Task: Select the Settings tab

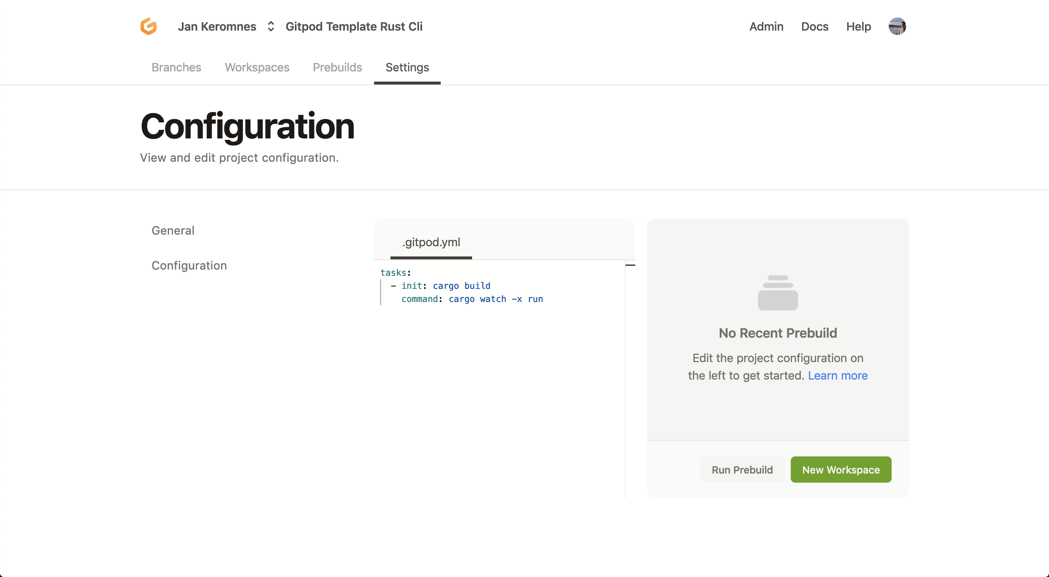Action: pos(407,67)
